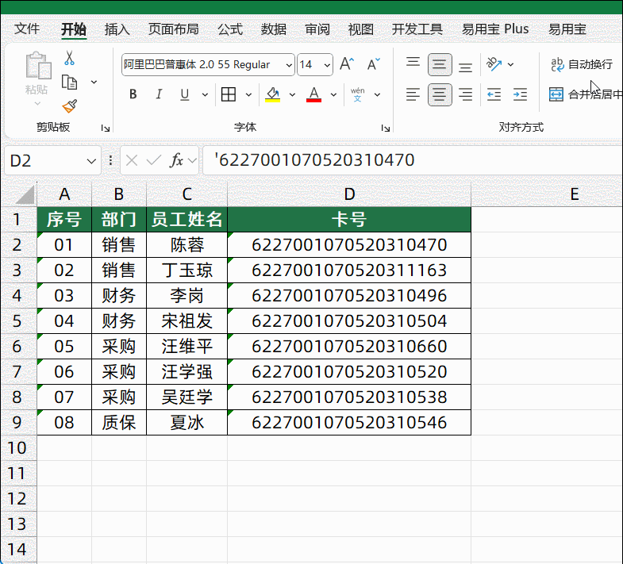
Task: Open the 插入 ribbon tab
Action: 117,29
